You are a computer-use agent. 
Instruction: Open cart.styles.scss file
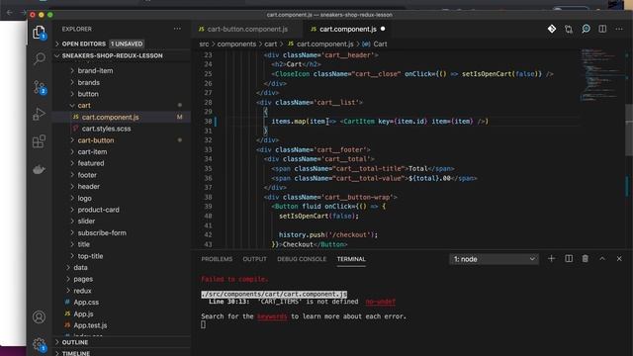point(106,129)
